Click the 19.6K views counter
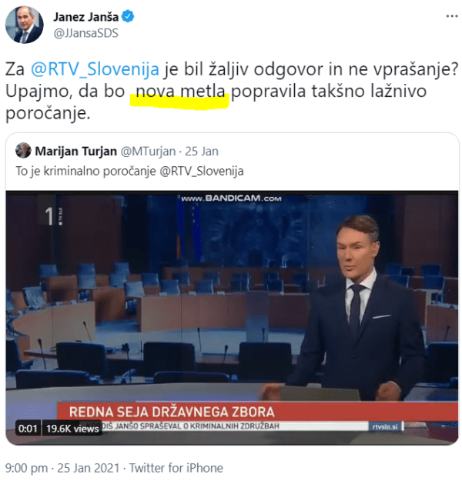This screenshot has height=481, width=462. [72, 428]
